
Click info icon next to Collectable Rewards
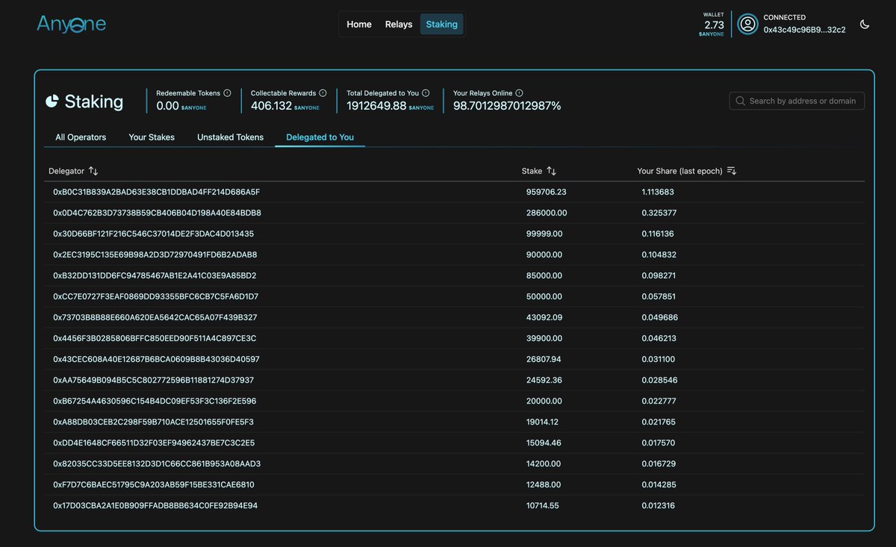click(x=323, y=93)
